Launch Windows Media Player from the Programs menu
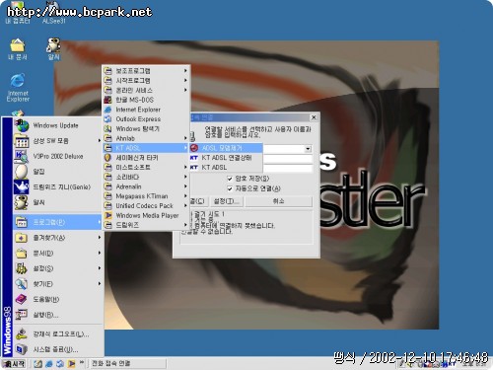This screenshot has width=493, height=370. [x=147, y=215]
